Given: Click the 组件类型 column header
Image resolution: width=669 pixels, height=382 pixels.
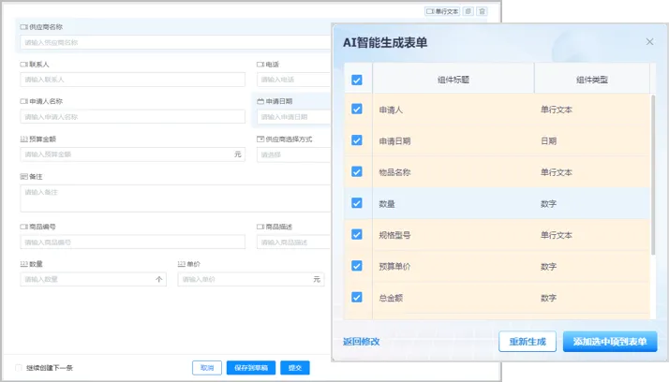Looking at the screenshot, I should point(590,80).
